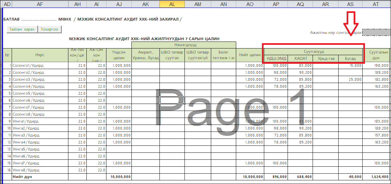The image size is (391, 184).
Task: Click column AT header
Action: click(376, 4)
